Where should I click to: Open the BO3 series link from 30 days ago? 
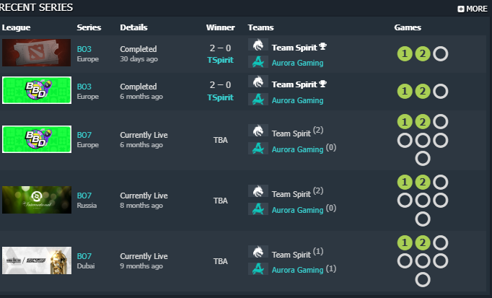[84, 49]
